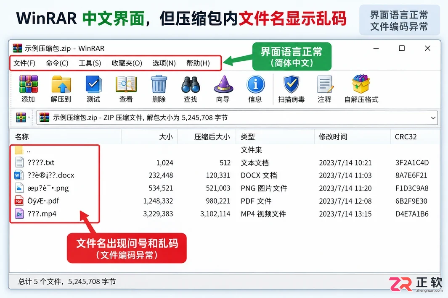
Task: Click the type cell 文本文档
Action: [x=255, y=163]
